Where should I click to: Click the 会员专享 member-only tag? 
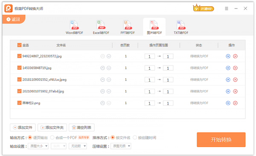coord(84,138)
